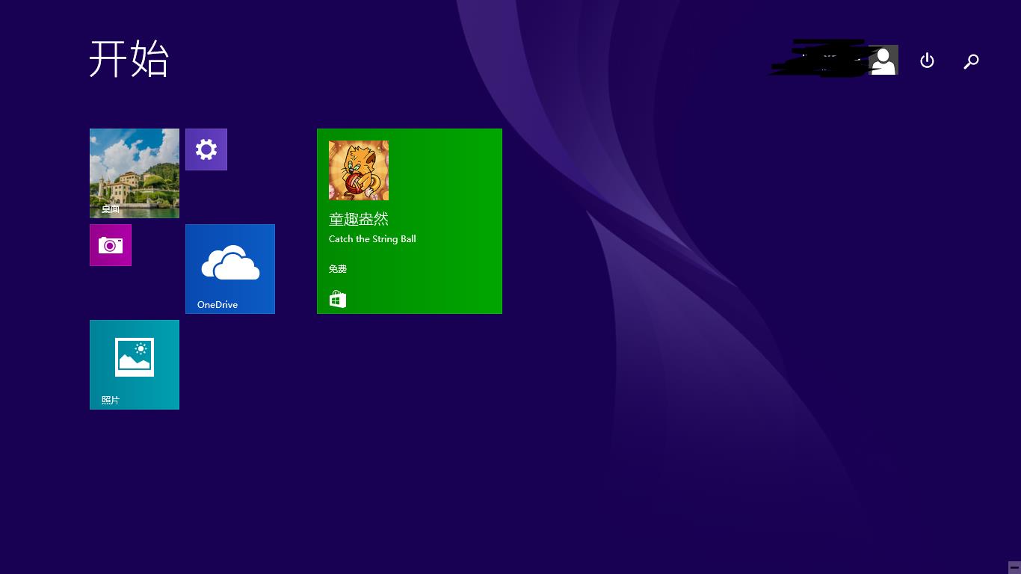Open search with the magnifier icon
Viewport: 1021px width, 574px height.
click(971, 61)
